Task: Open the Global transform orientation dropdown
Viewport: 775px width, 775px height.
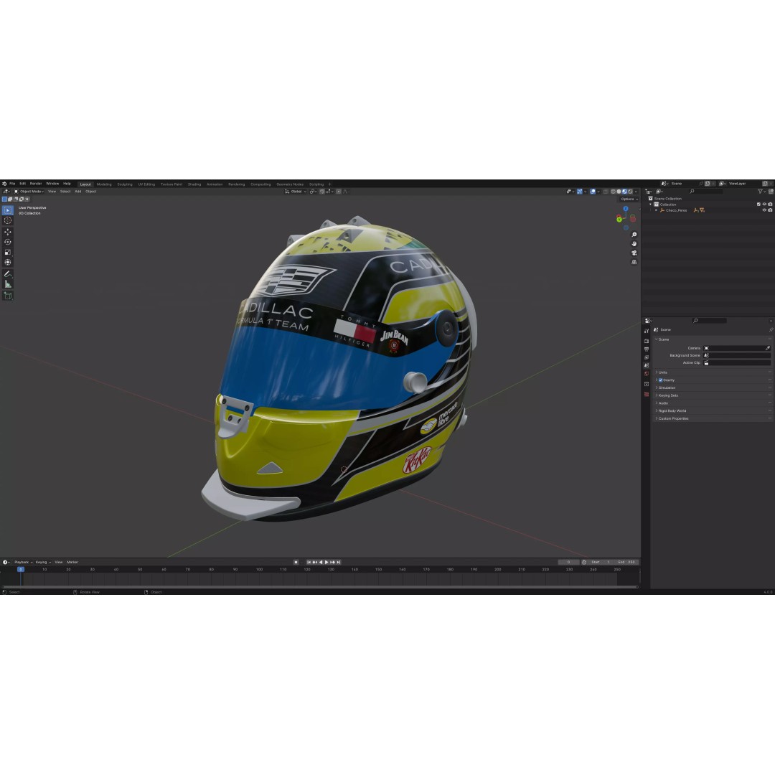Action: point(296,192)
